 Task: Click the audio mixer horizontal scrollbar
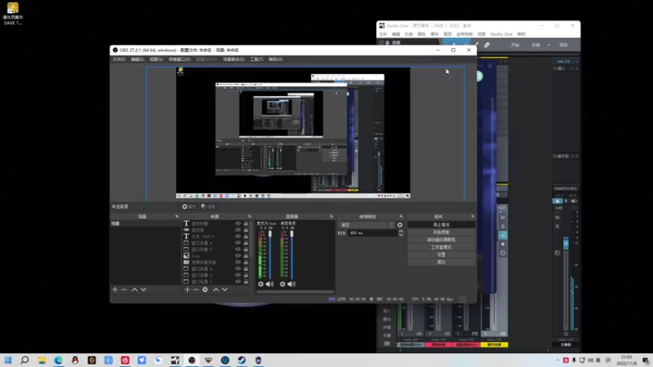coord(295,292)
